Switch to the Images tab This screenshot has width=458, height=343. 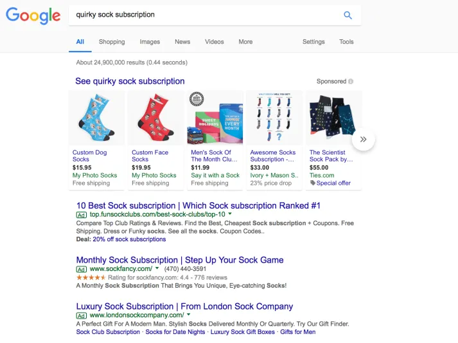pyautogui.click(x=150, y=42)
